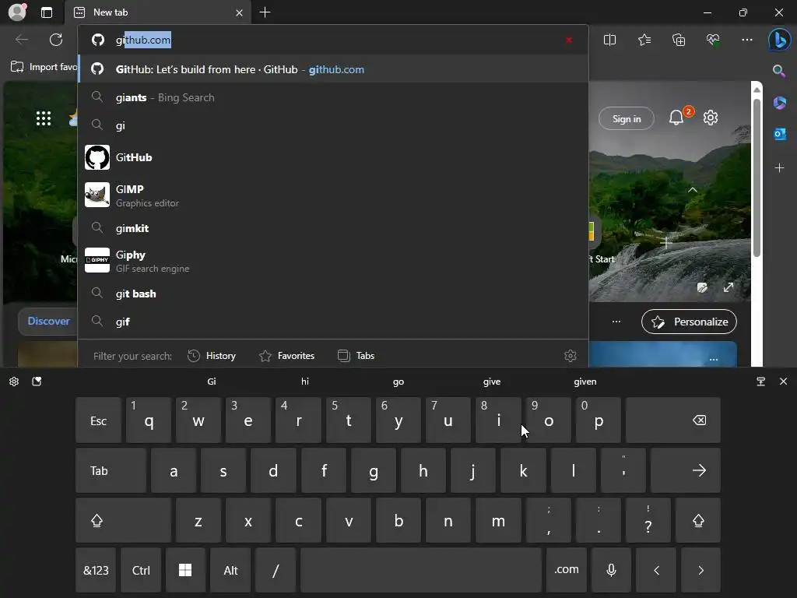This screenshot has width=797, height=598.
Task: Open the notifications bell
Action: (676, 118)
